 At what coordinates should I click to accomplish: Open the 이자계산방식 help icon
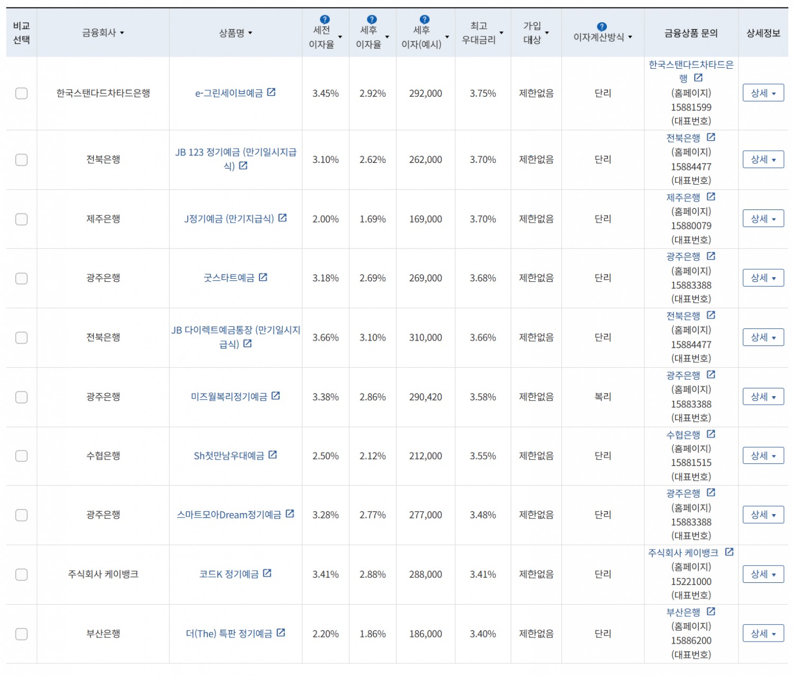[x=602, y=26]
